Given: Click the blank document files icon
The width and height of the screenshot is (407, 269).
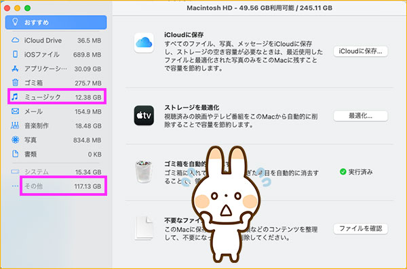Looking at the screenshot, I should click(144, 228).
